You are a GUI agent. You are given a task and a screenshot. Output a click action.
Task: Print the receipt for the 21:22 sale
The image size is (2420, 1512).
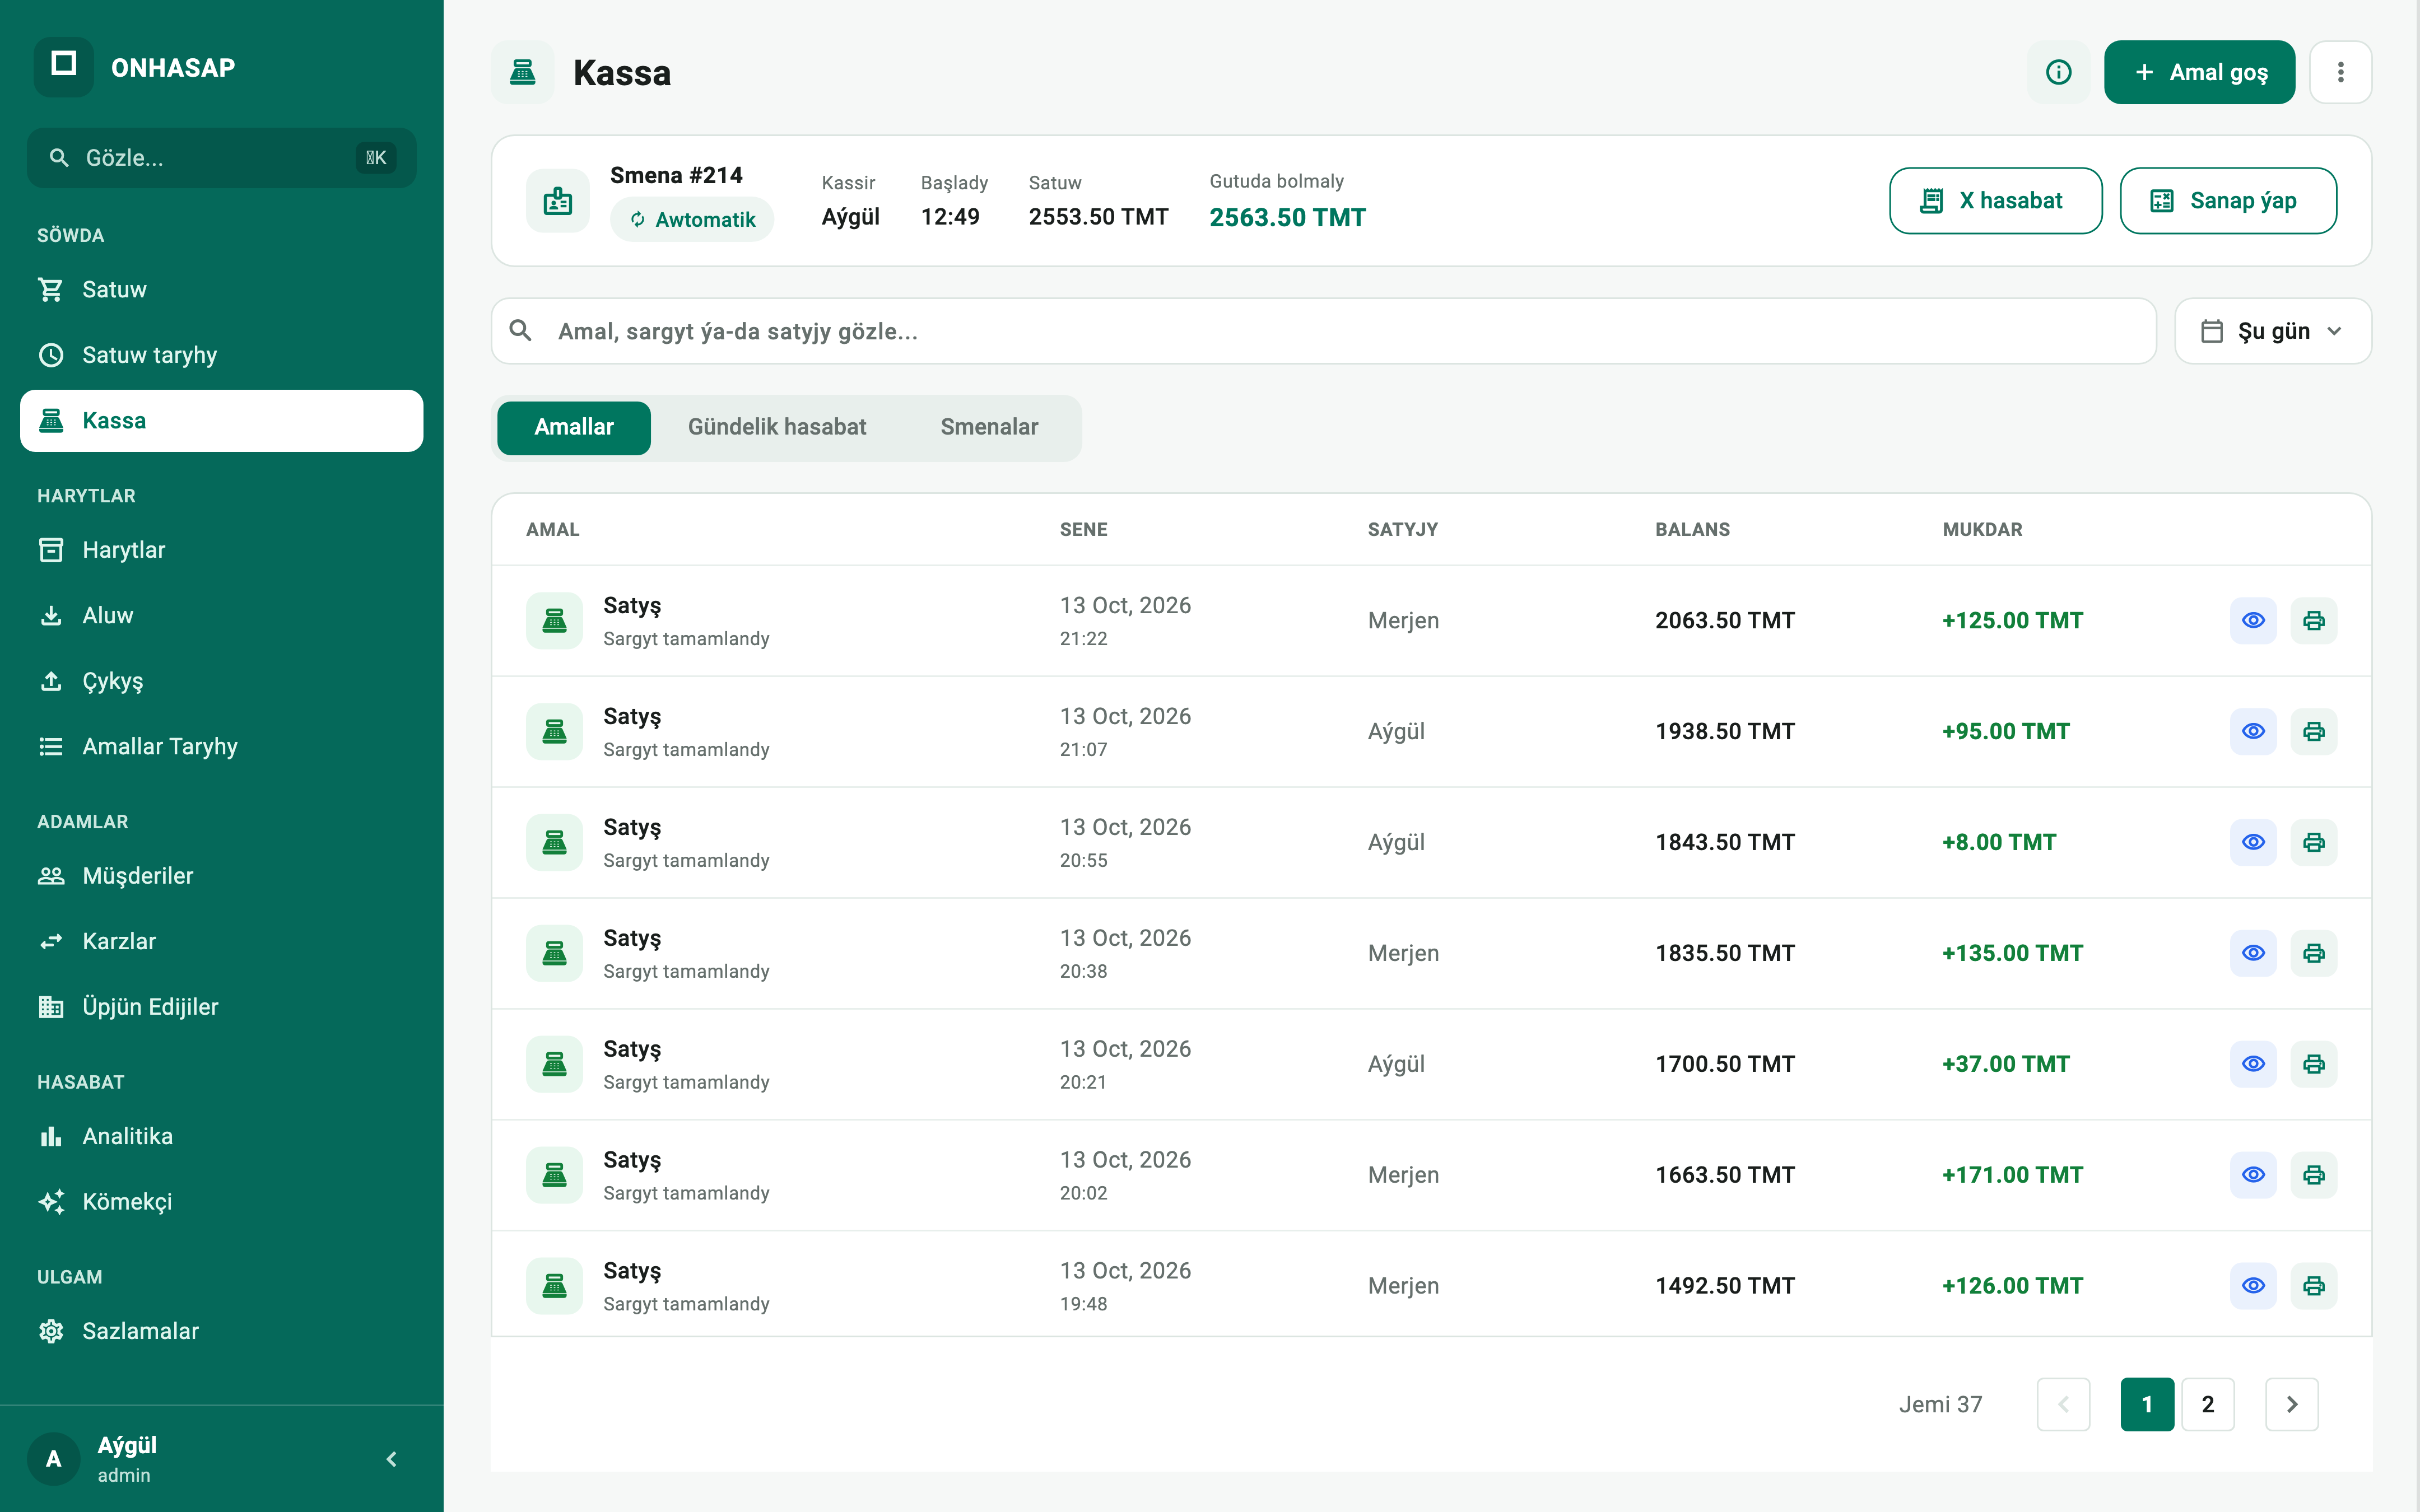coord(2314,620)
